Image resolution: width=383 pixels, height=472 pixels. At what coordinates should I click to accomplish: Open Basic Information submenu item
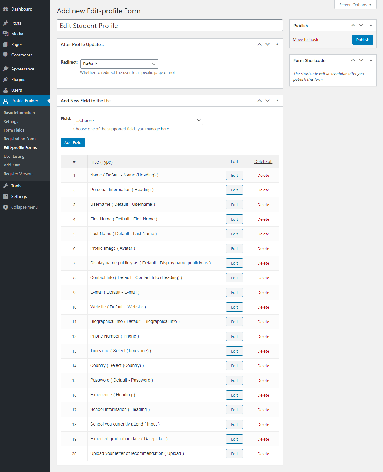tap(19, 113)
